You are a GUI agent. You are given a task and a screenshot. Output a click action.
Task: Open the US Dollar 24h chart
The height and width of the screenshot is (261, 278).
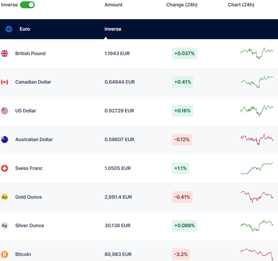tap(257, 110)
